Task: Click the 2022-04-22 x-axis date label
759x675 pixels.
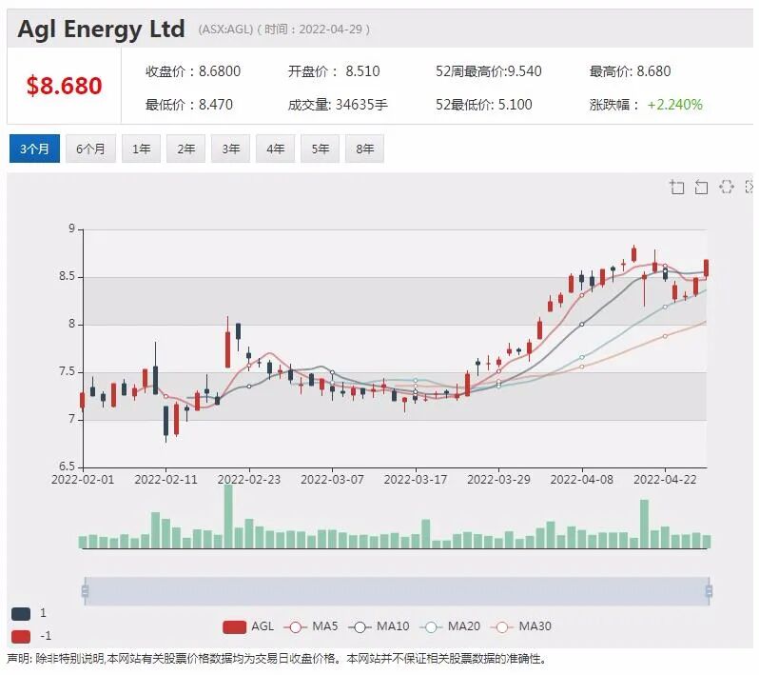Action: (665, 479)
